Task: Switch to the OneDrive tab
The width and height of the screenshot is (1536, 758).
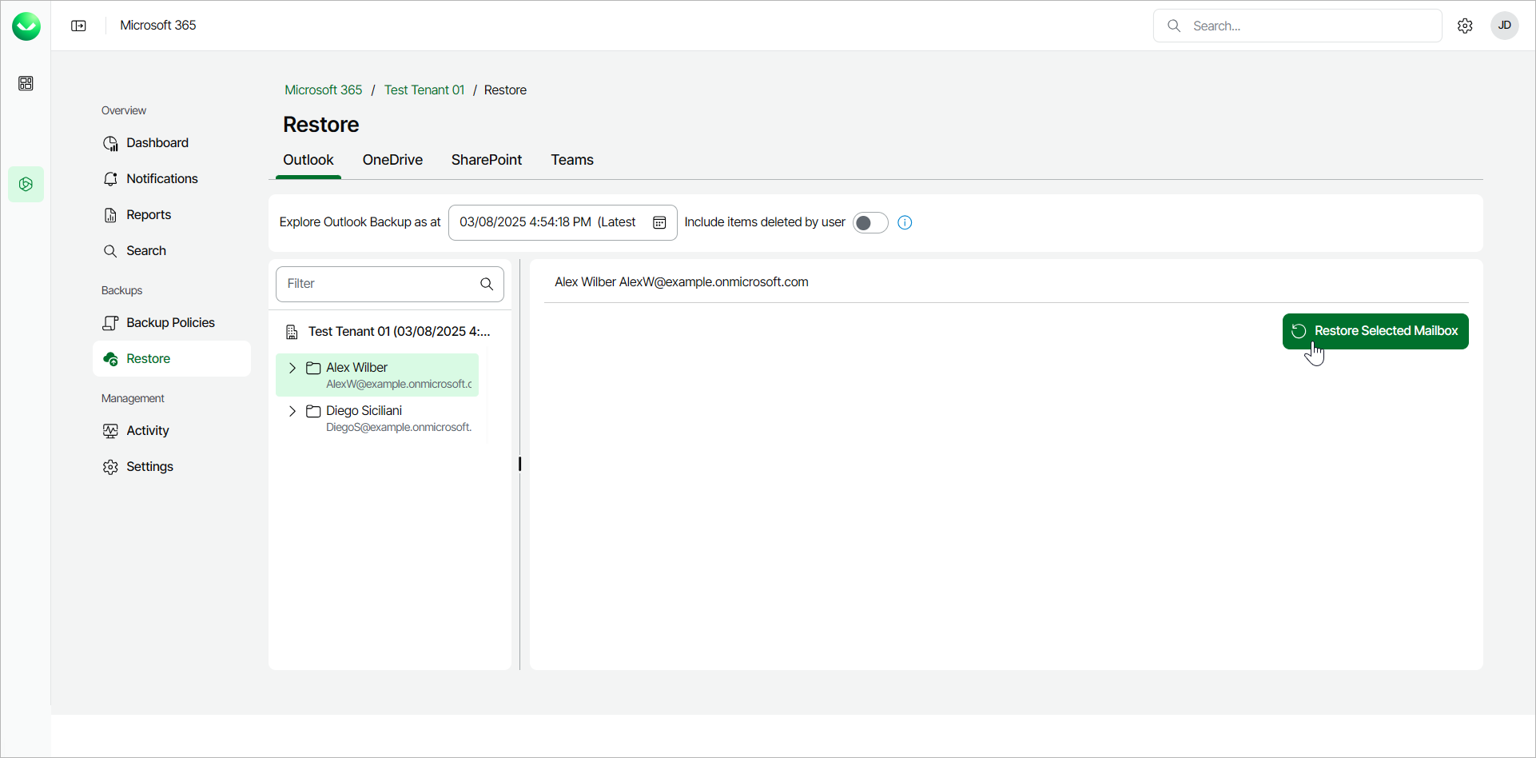Action: tap(392, 160)
